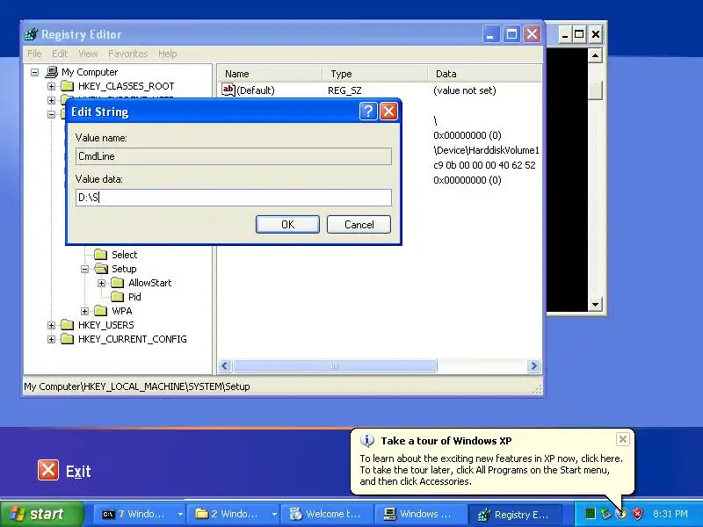The height and width of the screenshot is (527, 703).
Task: Open the Edit menu
Action: 60,54
